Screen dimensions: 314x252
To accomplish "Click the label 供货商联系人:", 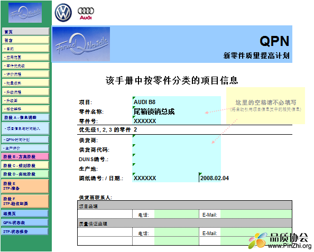I will tap(95, 198).
